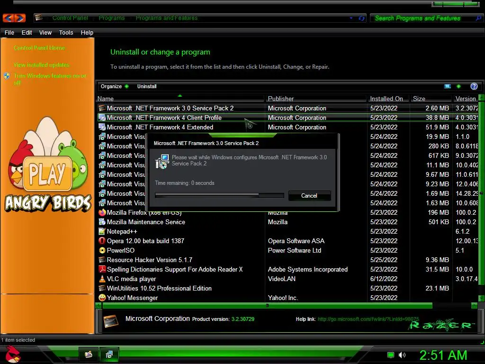Open the go.microsoft.com help link
This screenshot has height=364, width=485.
368,319
